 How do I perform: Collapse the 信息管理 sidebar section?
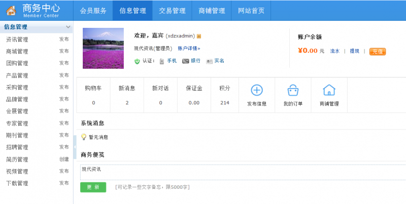[x=68, y=27]
